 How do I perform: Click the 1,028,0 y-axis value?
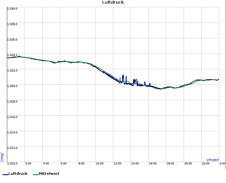[x=12, y=24]
